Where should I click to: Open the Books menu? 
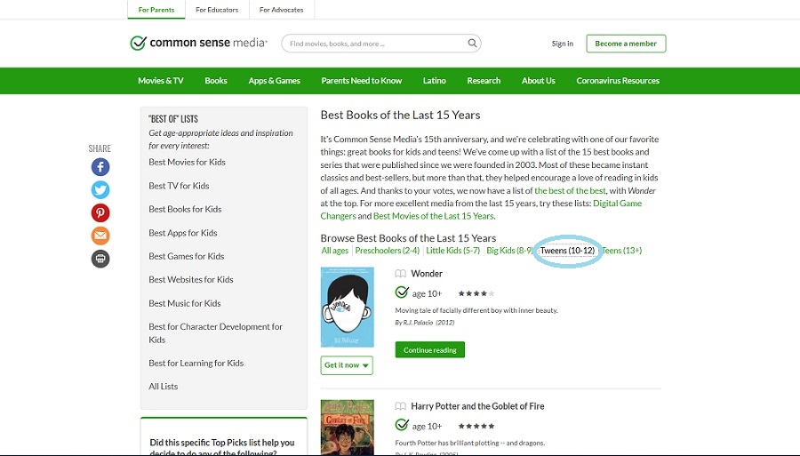pos(216,81)
